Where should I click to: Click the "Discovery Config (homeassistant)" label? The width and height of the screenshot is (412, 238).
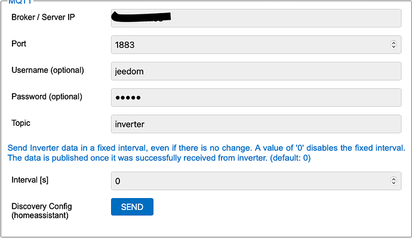(x=42, y=211)
